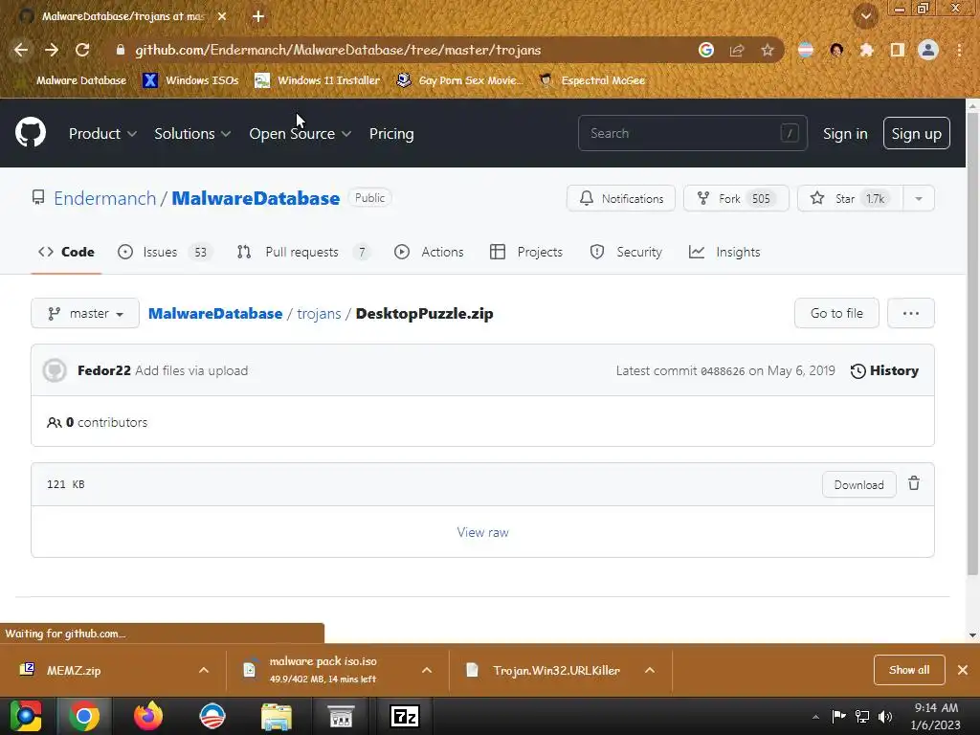This screenshot has height=735, width=980.
Task: Click the volume speaker tray icon
Action: 885,717
